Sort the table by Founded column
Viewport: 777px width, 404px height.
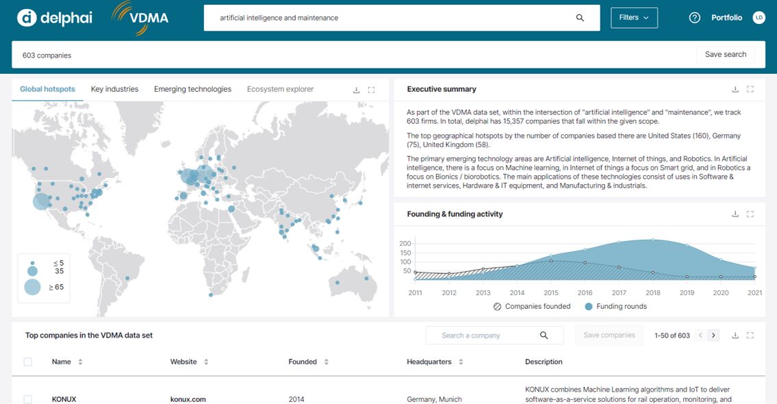[327, 362]
